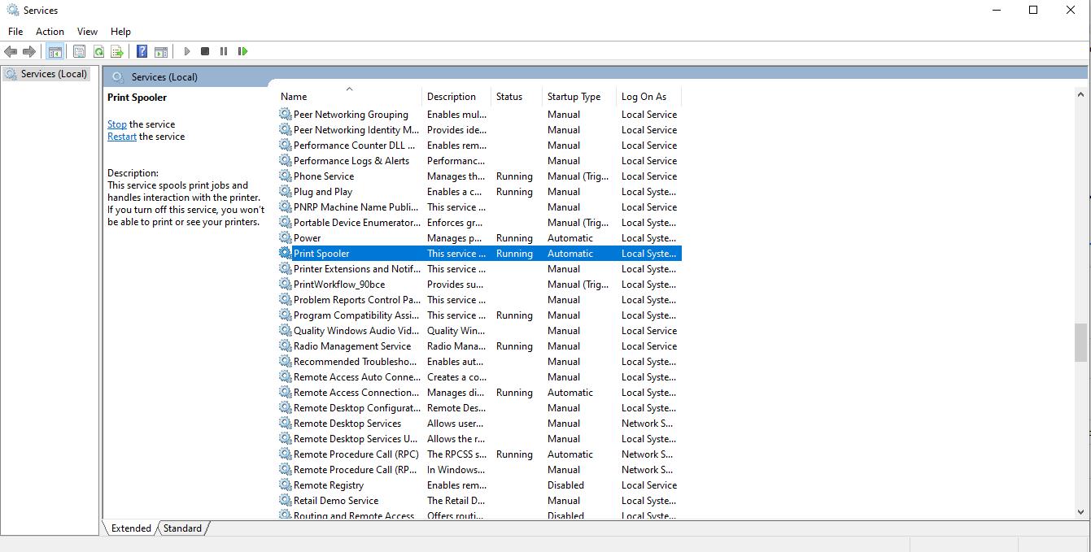Click the Pause Service toolbar icon

point(224,51)
